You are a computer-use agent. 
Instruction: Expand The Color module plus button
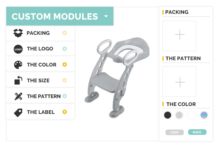pos(65,65)
